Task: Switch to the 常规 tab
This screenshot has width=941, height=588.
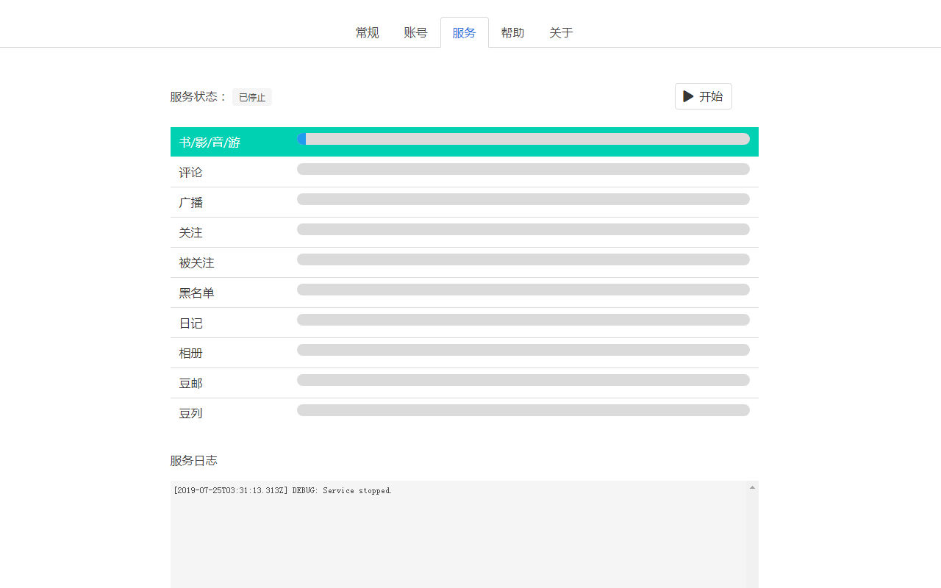Action: [367, 32]
